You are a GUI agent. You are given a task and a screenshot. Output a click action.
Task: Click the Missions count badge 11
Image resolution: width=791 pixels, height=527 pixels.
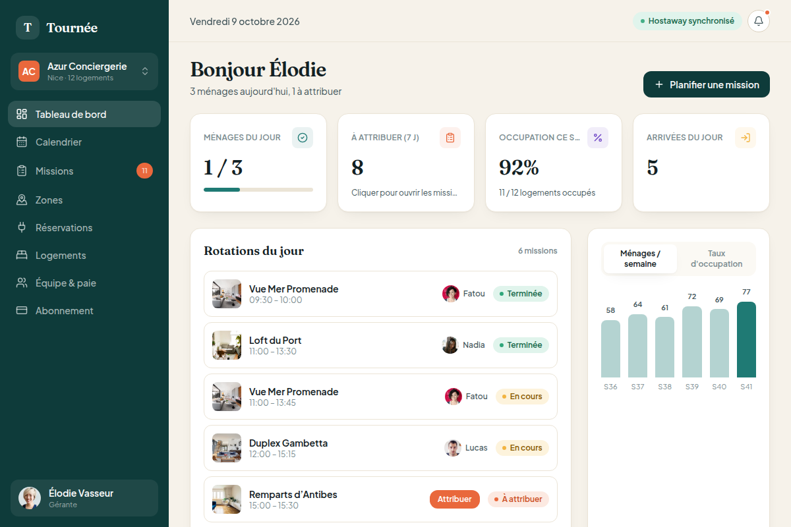pos(144,171)
